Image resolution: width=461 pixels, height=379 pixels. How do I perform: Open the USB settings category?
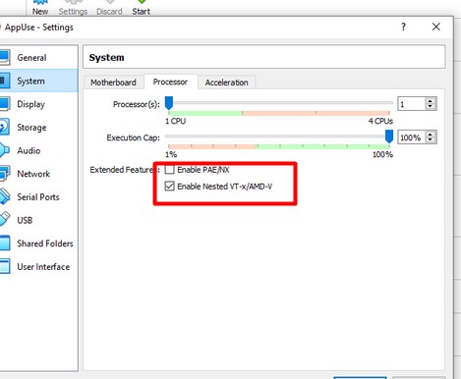click(x=38, y=220)
